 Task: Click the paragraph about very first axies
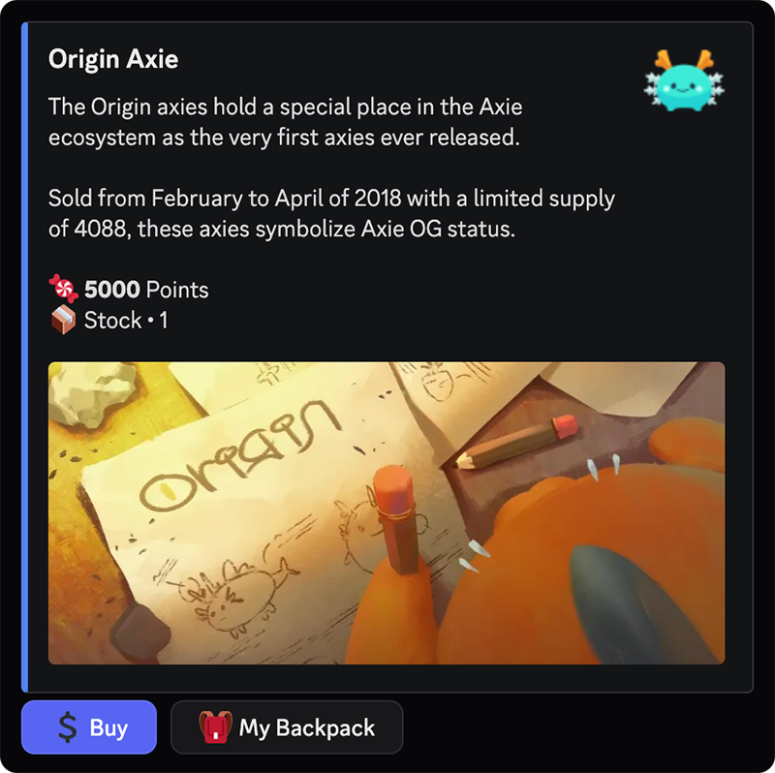285,122
